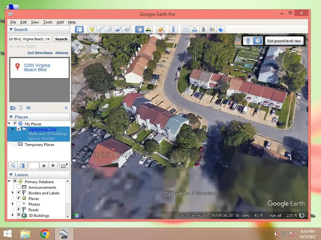Add a placemark with the pushpin icon
The height and width of the screenshot is (240, 321).
[92, 30]
